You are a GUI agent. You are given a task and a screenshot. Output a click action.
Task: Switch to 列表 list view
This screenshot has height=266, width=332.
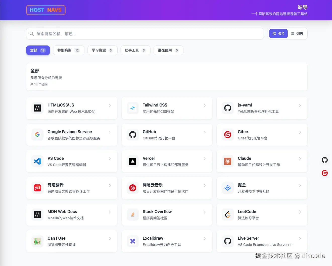coord(297,34)
